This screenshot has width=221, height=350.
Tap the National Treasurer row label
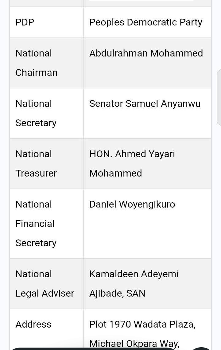(36, 164)
